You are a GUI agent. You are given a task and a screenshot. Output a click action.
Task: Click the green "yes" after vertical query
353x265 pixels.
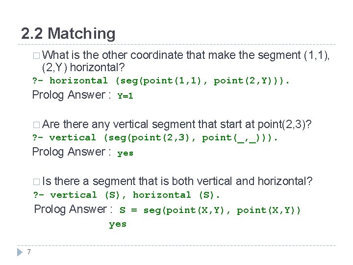(x=126, y=153)
